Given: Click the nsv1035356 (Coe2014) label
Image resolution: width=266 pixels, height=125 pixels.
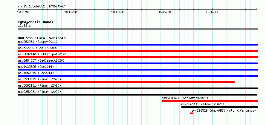Looking at the screenshot, I should coord(36,67).
